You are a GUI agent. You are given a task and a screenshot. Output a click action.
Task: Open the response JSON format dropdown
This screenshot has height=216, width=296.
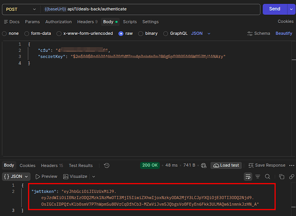16,177
